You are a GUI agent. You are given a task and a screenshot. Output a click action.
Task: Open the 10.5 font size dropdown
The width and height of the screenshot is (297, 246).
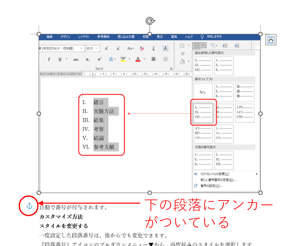pyautogui.click(x=97, y=48)
